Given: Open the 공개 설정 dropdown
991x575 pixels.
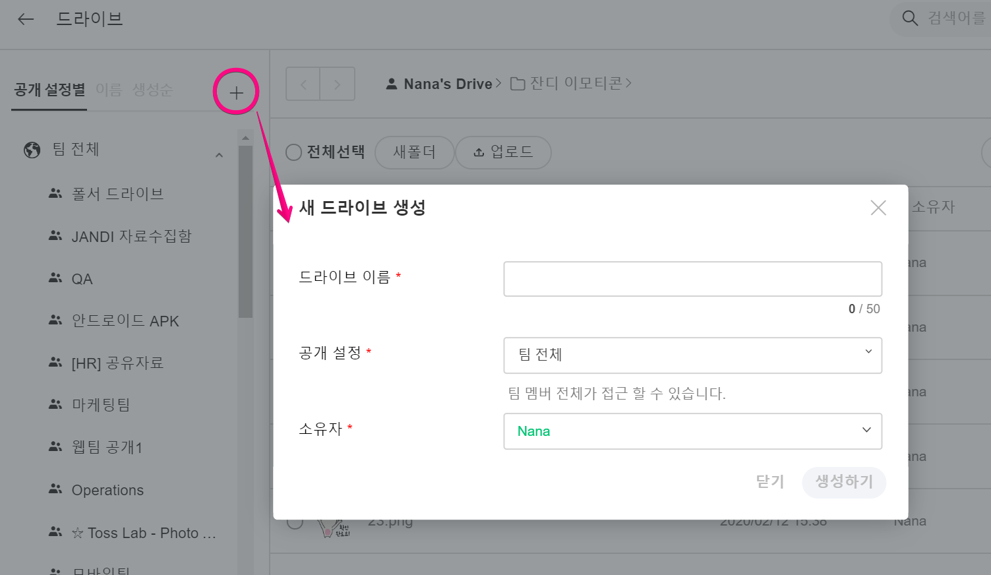Looking at the screenshot, I should [x=692, y=355].
